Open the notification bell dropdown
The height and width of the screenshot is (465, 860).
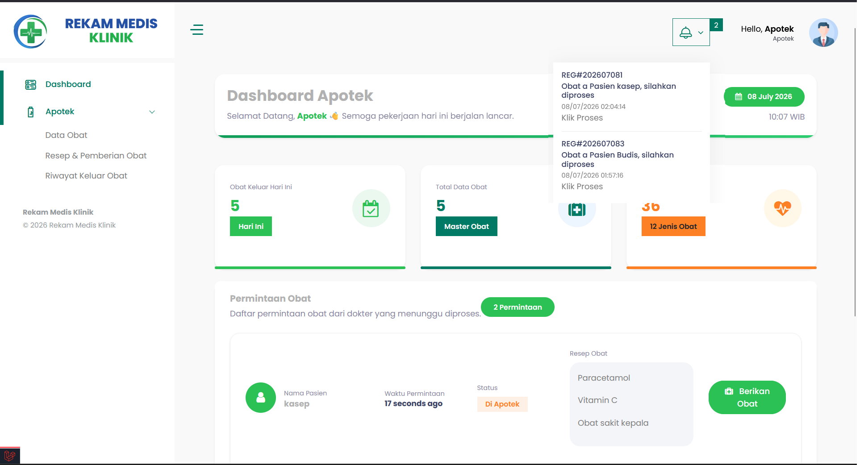(x=691, y=32)
